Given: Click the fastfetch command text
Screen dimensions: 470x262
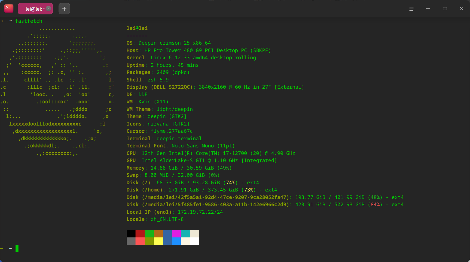Looking at the screenshot, I should pos(29,21).
